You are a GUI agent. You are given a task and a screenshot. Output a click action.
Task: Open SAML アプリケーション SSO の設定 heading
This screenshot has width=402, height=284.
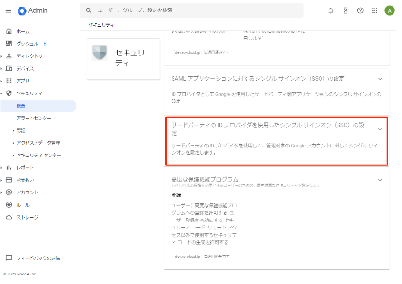[x=258, y=79]
